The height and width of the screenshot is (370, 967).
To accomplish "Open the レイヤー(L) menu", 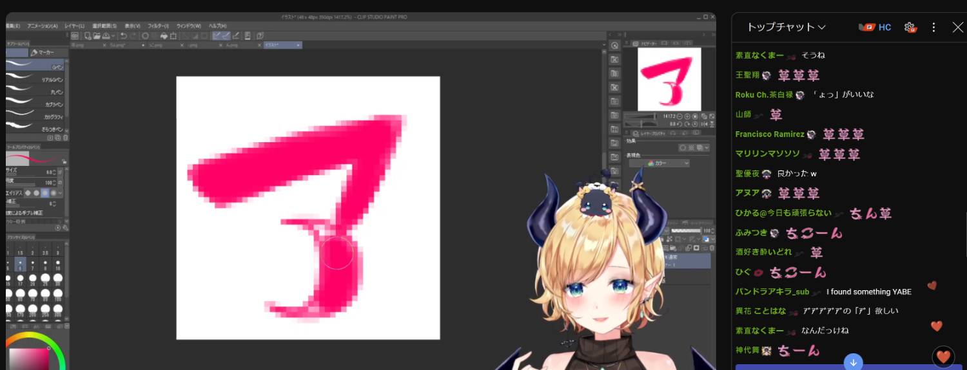I will 74,26.
